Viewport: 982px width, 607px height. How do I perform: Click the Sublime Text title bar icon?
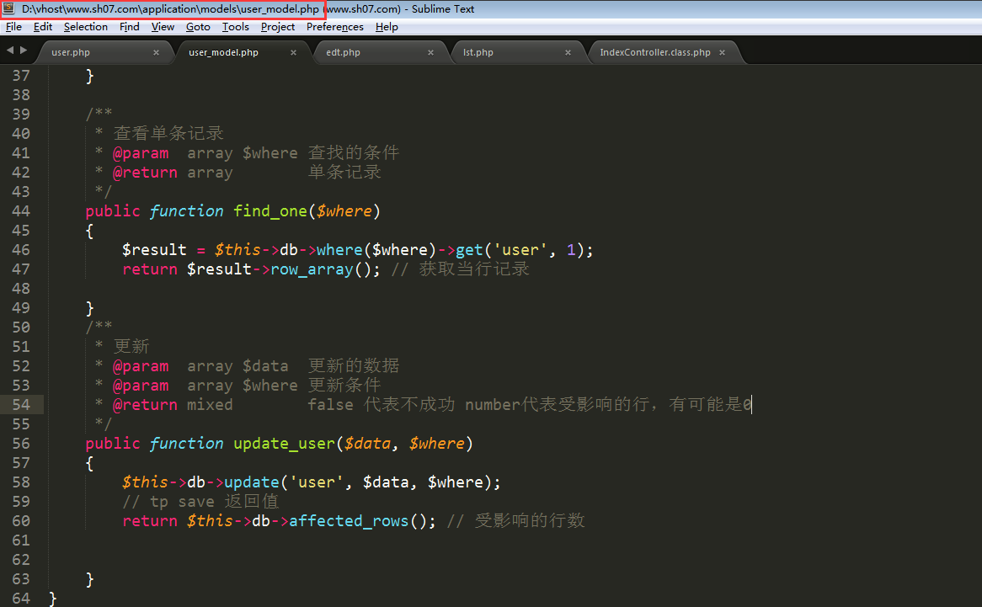9,9
